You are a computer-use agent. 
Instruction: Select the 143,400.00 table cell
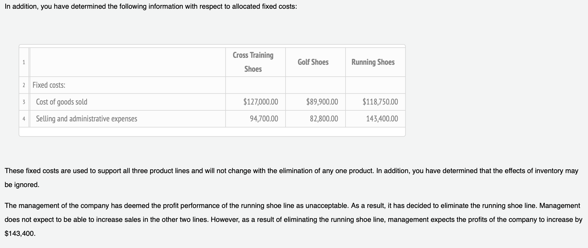(375, 119)
